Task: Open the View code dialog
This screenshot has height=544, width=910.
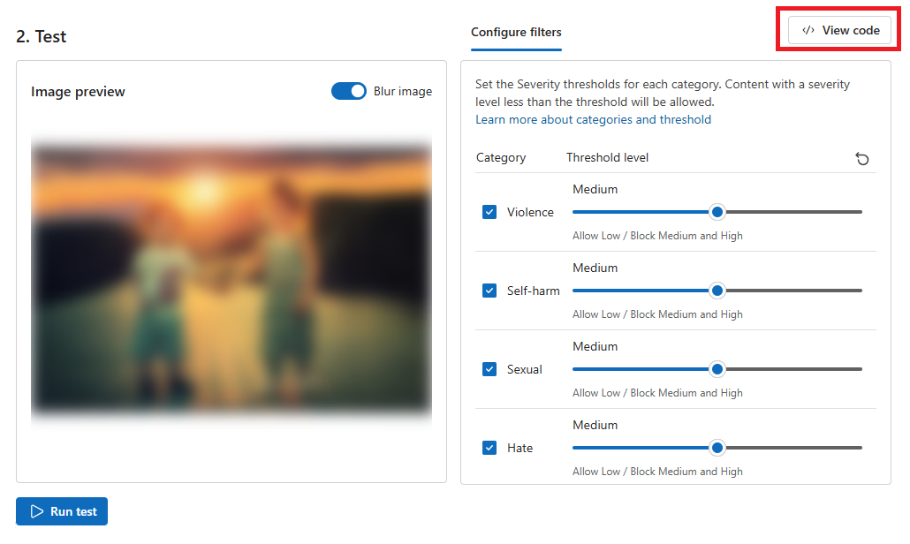Action: pos(838,29)
